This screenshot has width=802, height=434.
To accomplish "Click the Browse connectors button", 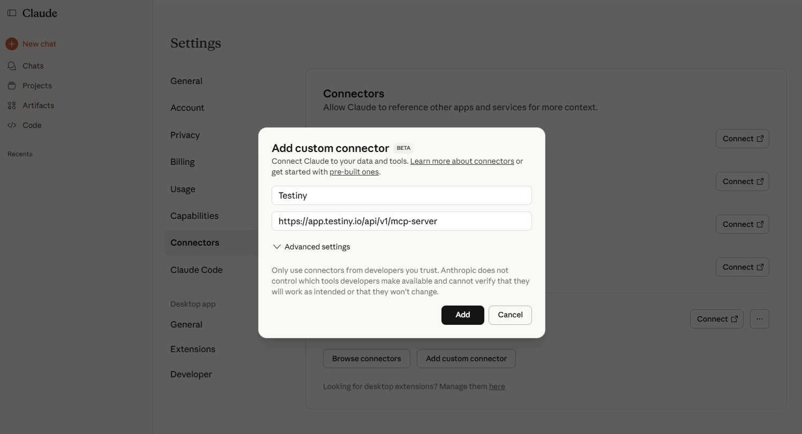I will coord(366,359).
